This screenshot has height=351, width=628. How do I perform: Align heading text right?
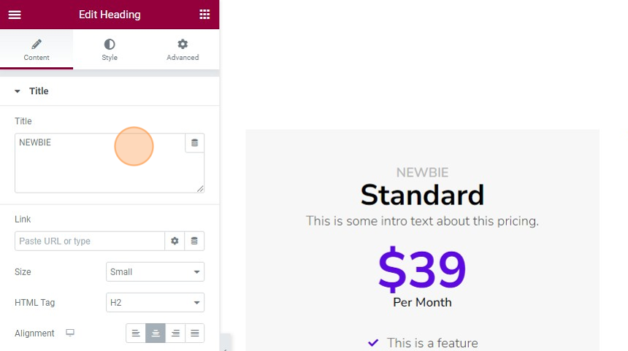pos(175,333)
